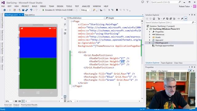Click the Navigate Backward toolbar icon

pos(5,10)
